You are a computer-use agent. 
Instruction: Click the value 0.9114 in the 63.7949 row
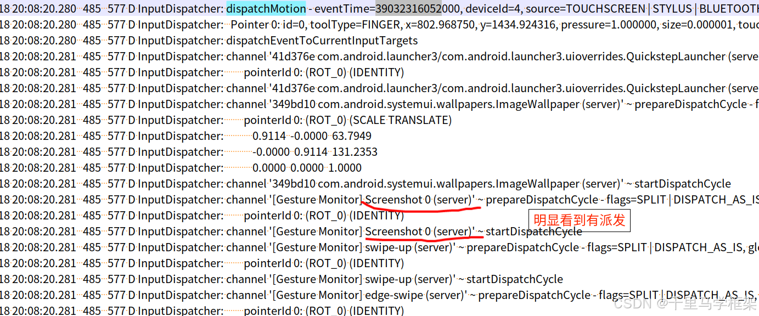coord(269,136)
